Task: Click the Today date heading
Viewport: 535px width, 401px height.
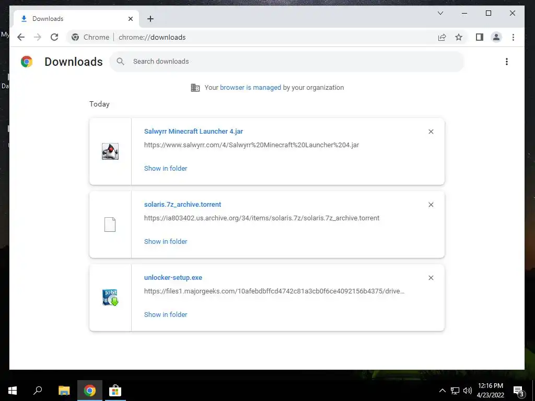Action: [x=99, y=104]
